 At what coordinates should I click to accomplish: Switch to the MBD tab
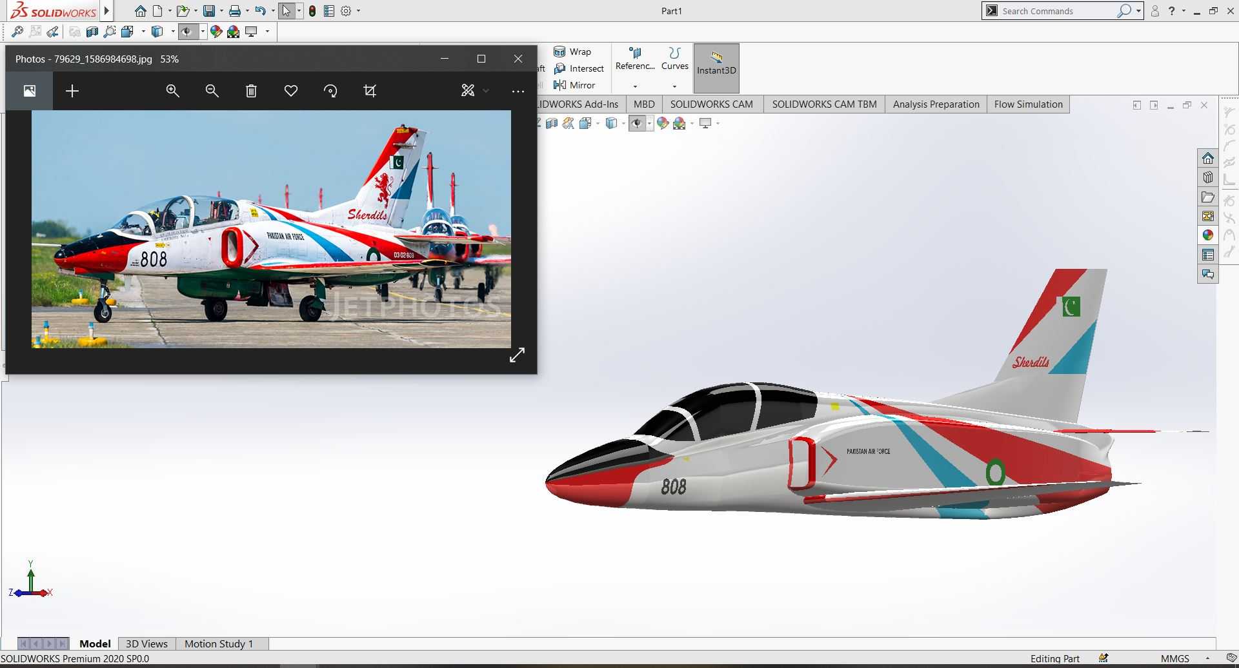(x=644, y=104)
